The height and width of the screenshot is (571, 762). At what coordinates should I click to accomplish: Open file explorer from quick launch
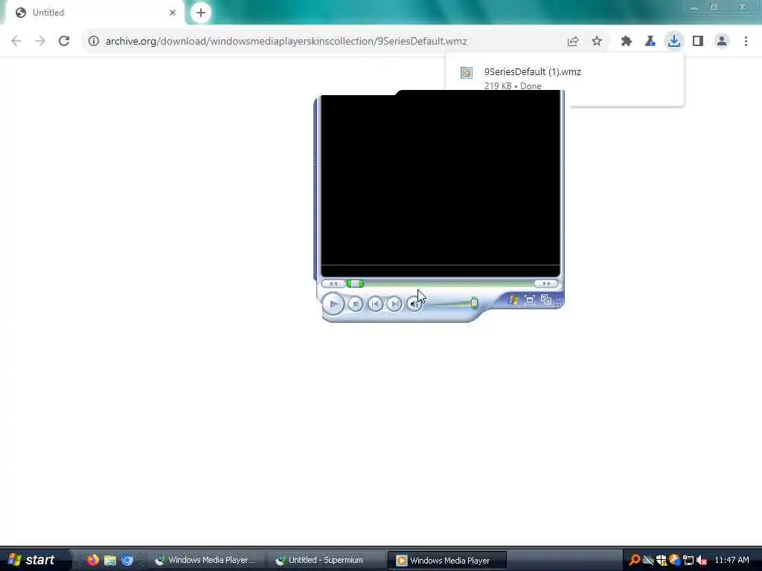tap(110, 560)
